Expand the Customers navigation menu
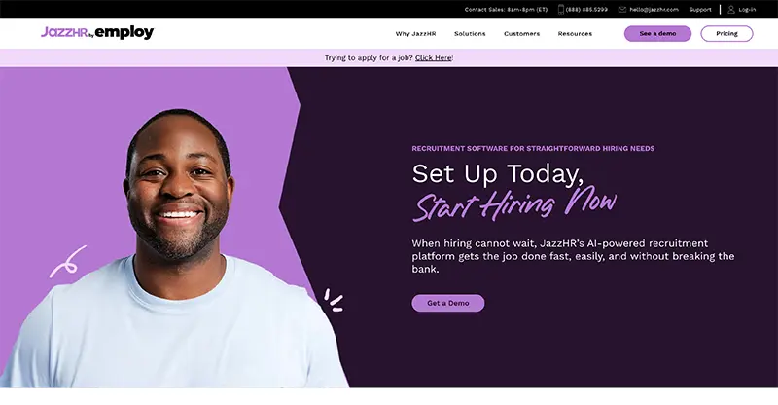The image size is (778, 405). [x=521, y=34]
